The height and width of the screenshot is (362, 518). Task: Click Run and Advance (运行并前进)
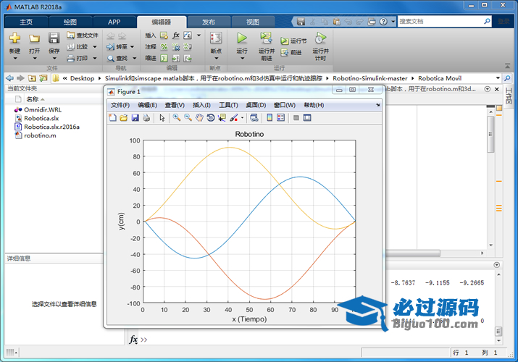pos(267,46)
